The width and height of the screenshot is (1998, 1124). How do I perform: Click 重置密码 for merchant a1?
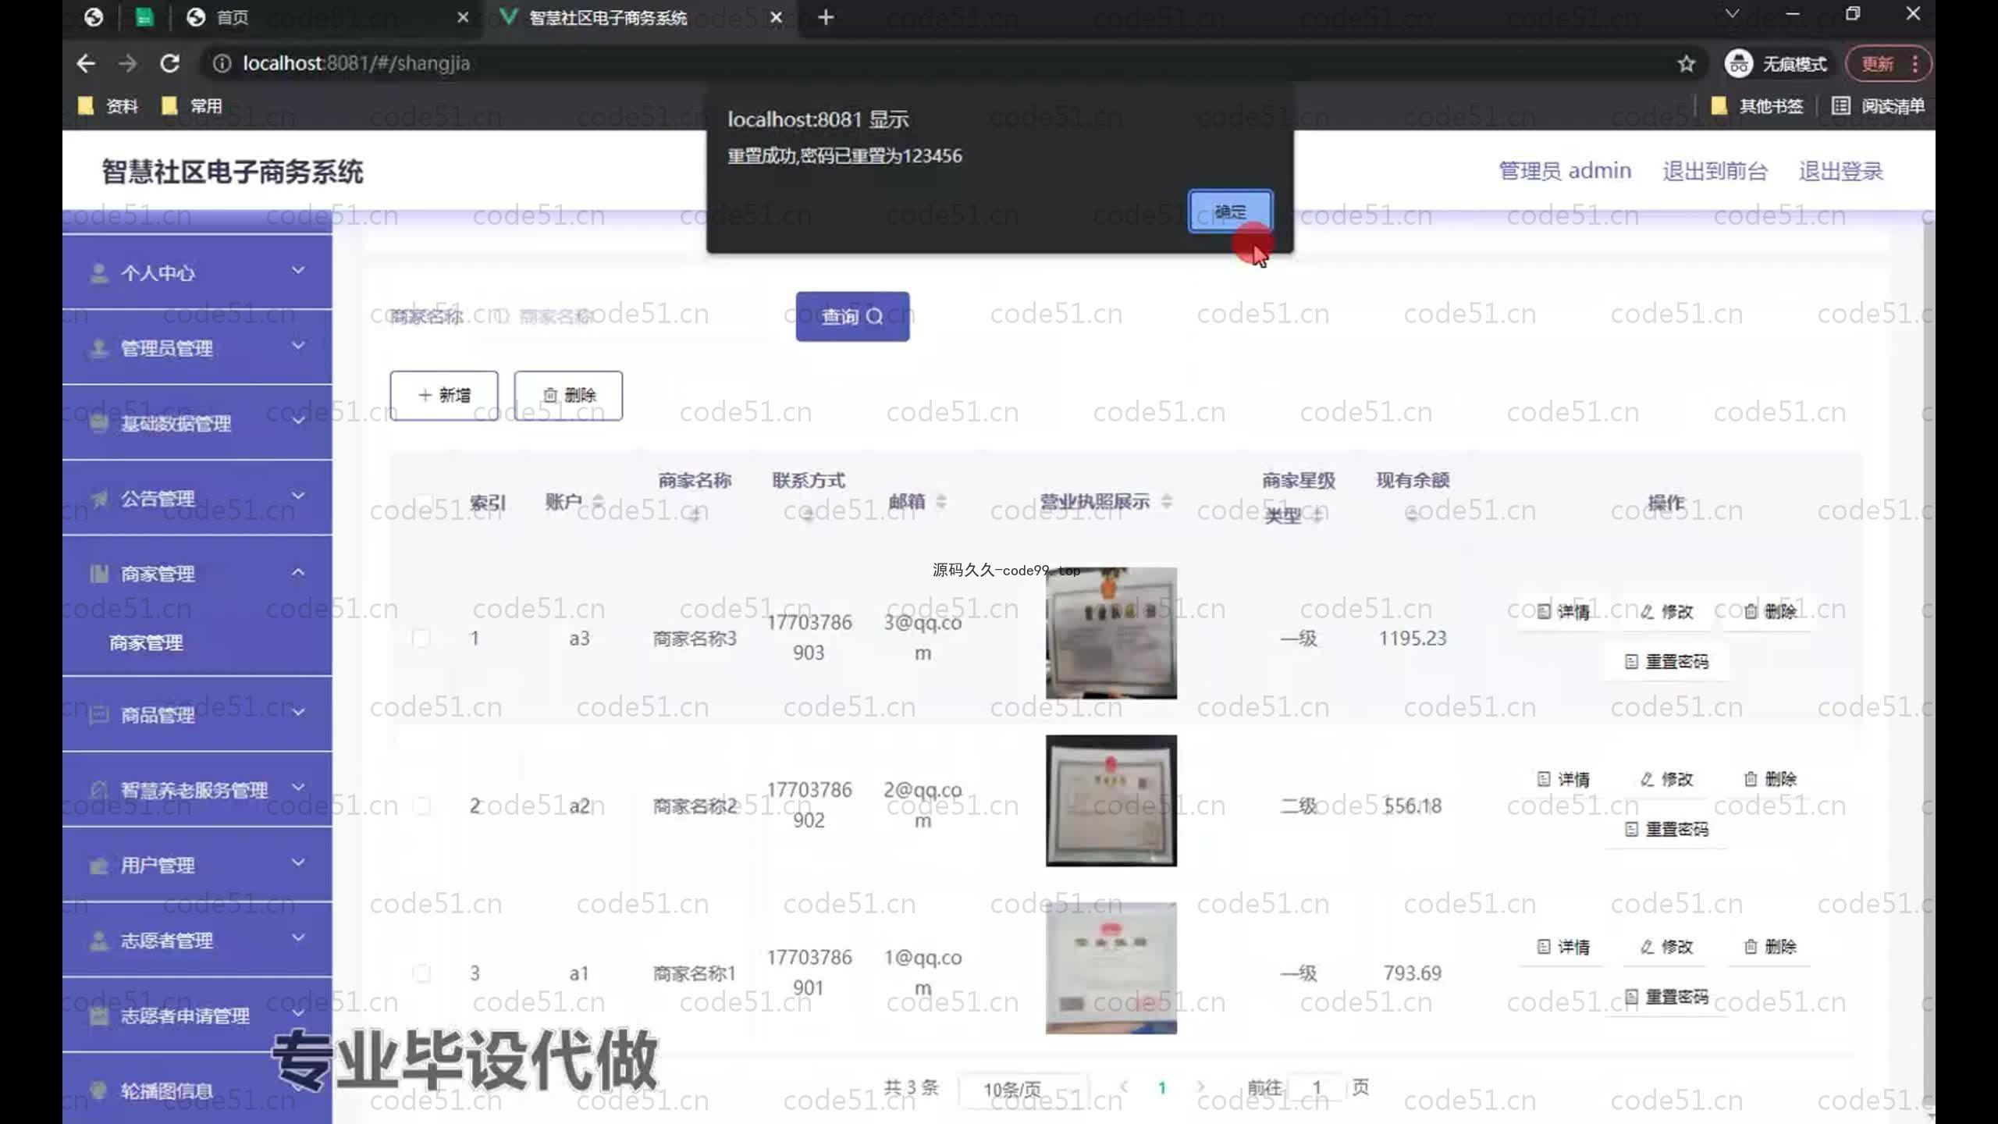1666,997
